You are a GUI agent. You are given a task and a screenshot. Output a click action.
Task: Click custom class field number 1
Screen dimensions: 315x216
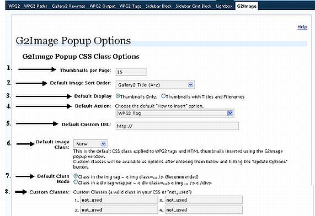[x=119, y=200]
